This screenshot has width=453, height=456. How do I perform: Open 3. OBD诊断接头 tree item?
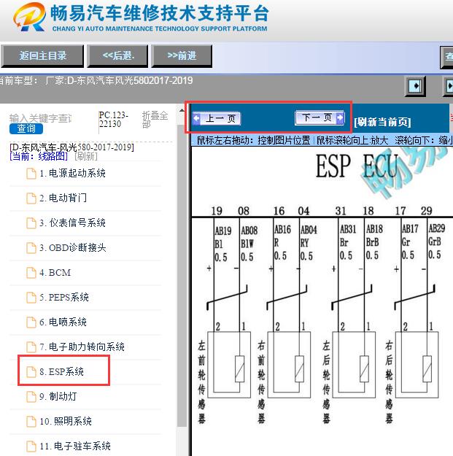[x=73, y=248]
